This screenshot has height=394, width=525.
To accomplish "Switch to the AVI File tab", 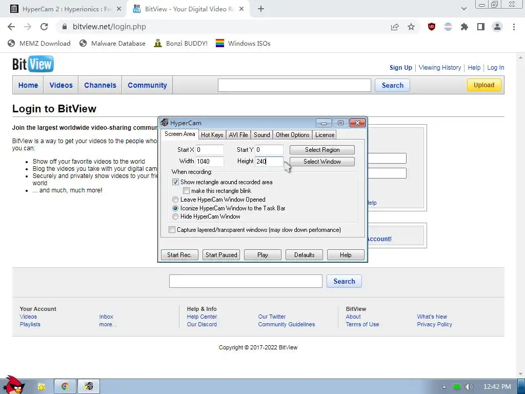I will [x=238, y=135].
